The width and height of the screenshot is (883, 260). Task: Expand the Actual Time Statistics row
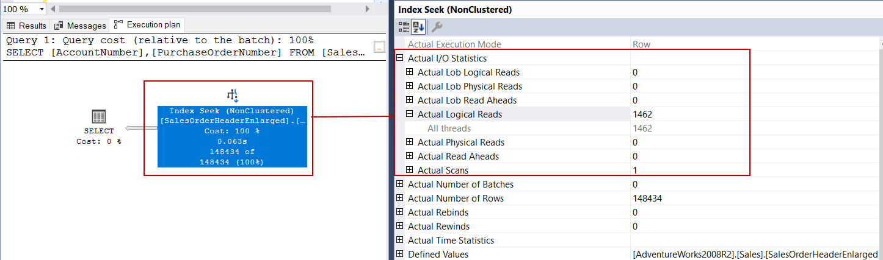pyautogui.click(x=400, y=241)
